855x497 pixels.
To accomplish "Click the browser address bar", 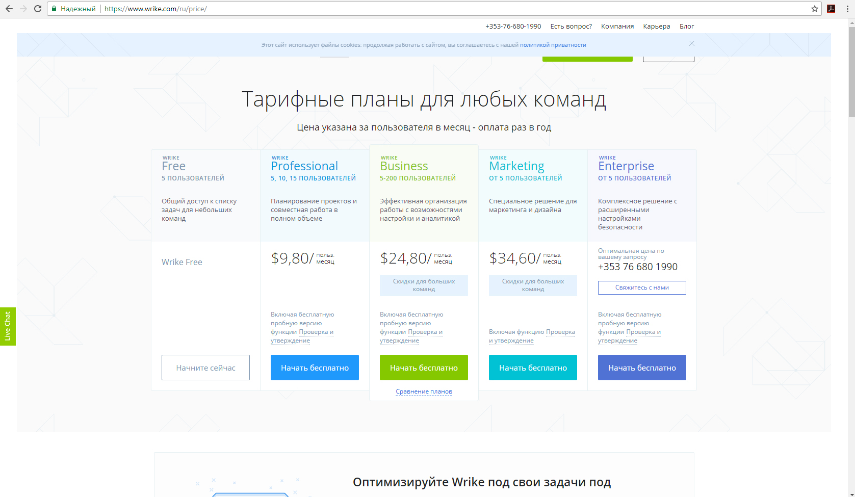I will point(408,9).
